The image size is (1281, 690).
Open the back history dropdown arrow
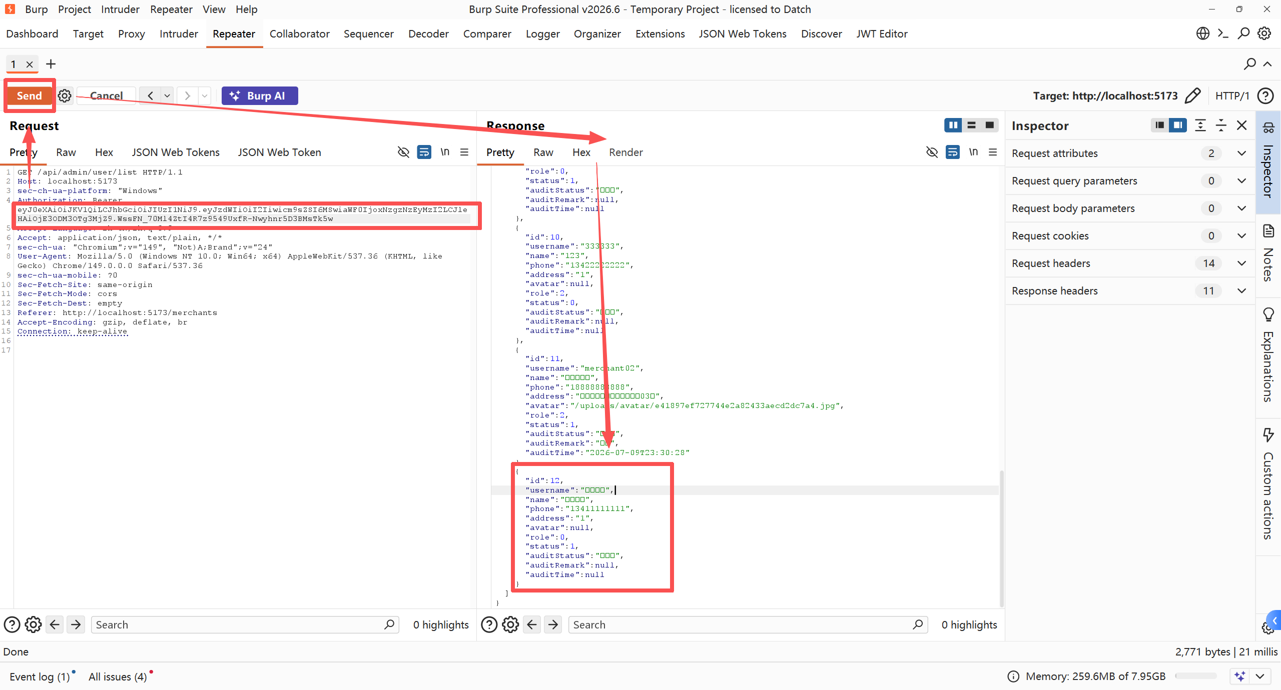167,95
